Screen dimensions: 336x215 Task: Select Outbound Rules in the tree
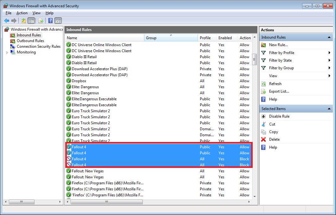[x=30, y=41]
